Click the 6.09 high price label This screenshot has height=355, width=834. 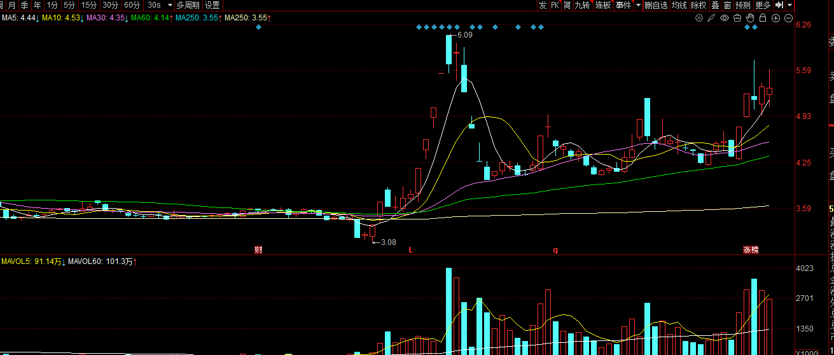(x=465, y=35)
